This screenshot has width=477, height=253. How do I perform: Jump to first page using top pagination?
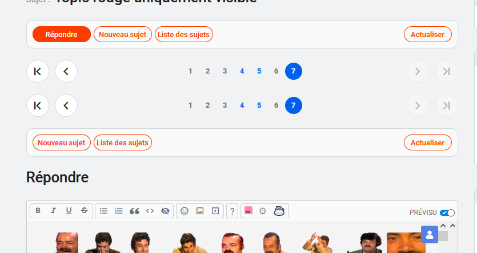[x=38, y=71]
